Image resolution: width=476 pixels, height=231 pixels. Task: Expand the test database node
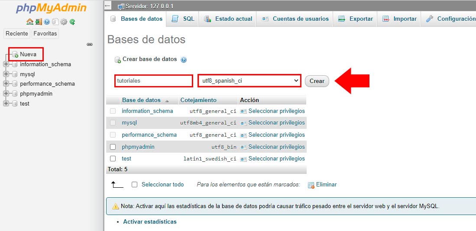tap(6, 103)
